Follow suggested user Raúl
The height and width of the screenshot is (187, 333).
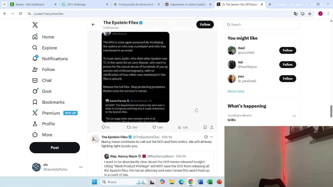pos(287,50)
